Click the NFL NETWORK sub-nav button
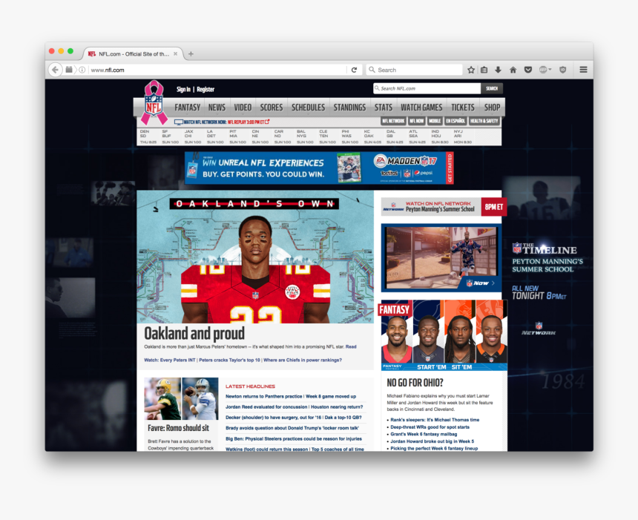Viewport: 638px width, 520px height. tap(393, 121)
